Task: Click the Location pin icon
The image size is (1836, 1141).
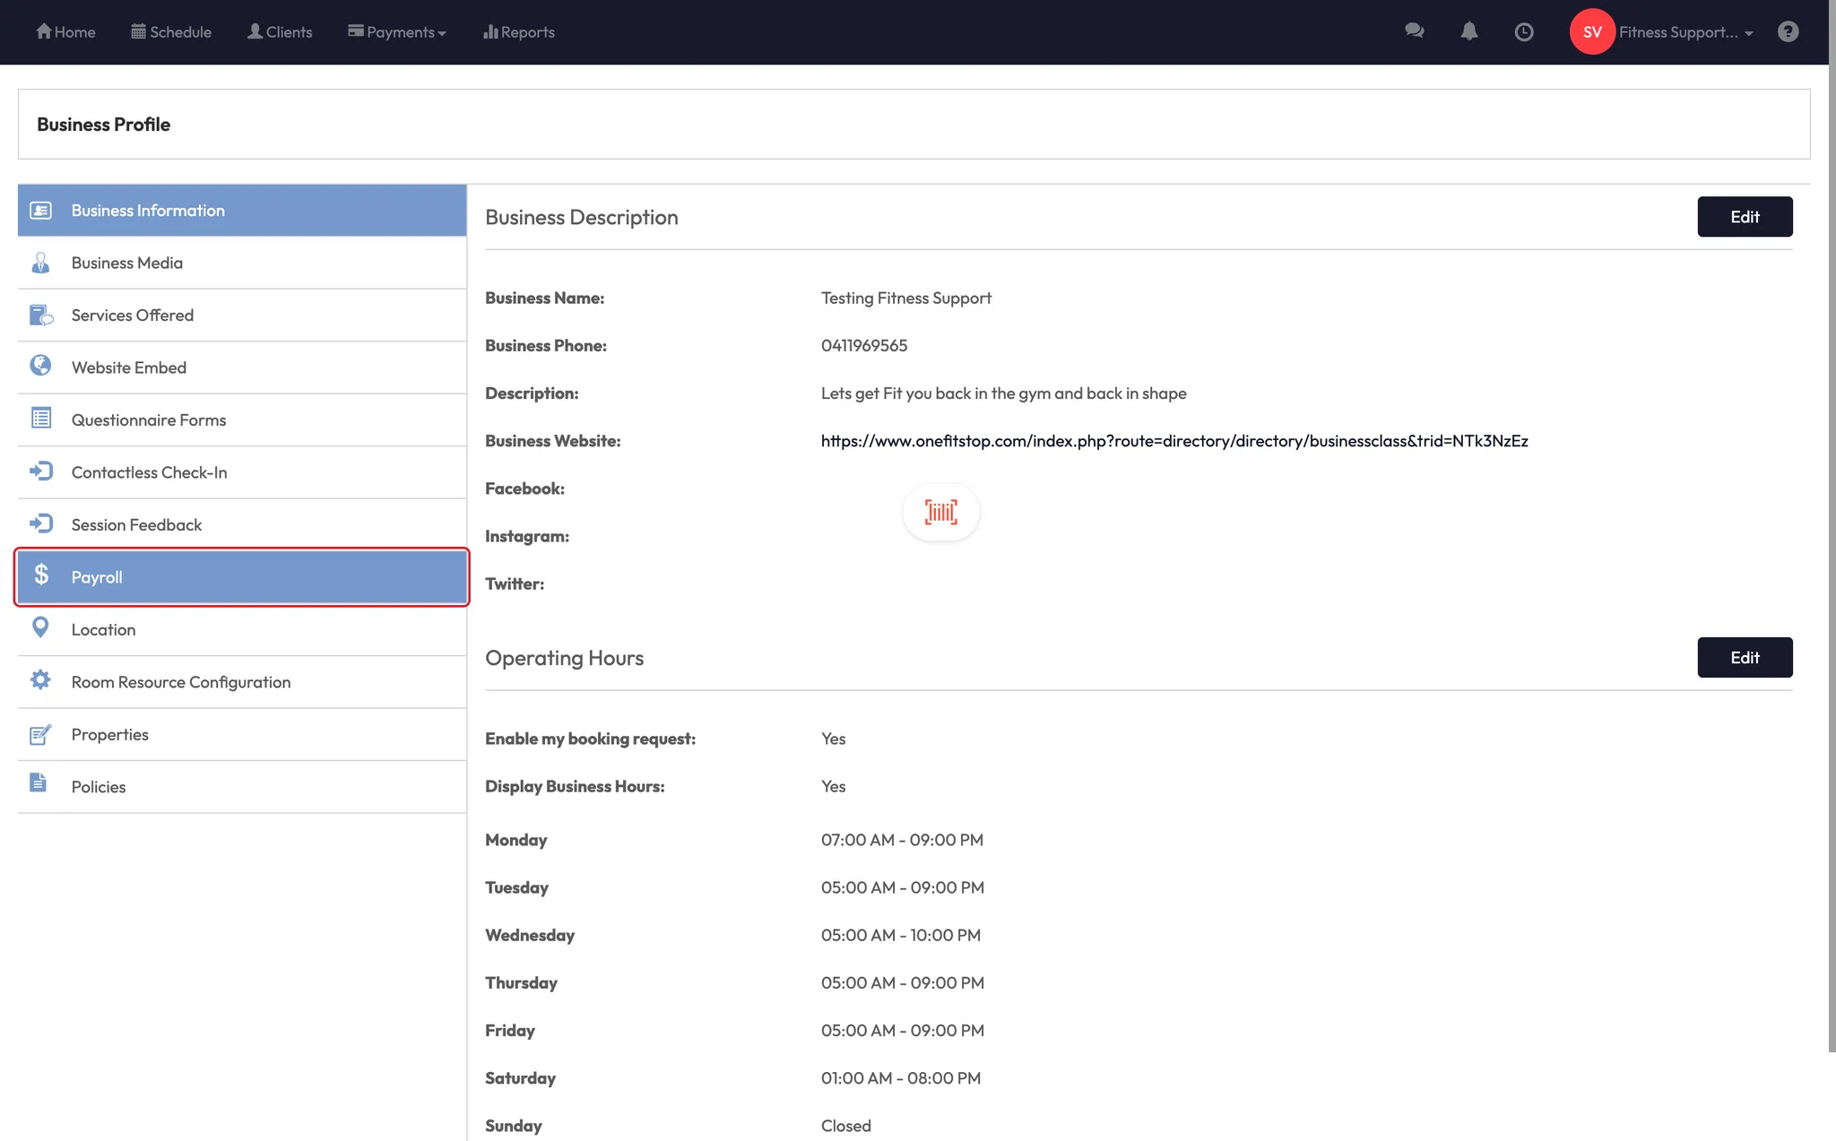Action: pos(40,627)
